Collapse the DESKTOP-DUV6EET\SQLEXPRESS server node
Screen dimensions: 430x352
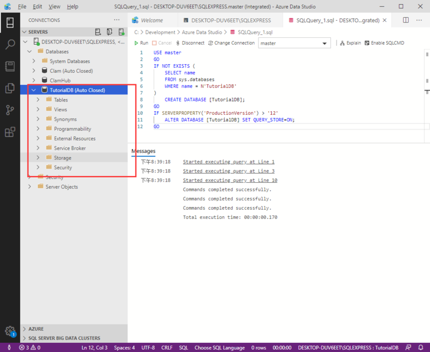point(26,42)
